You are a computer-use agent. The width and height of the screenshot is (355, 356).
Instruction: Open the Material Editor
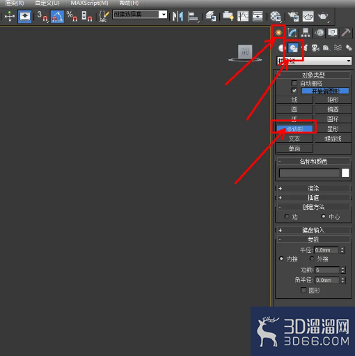click(x=276, y=17)
